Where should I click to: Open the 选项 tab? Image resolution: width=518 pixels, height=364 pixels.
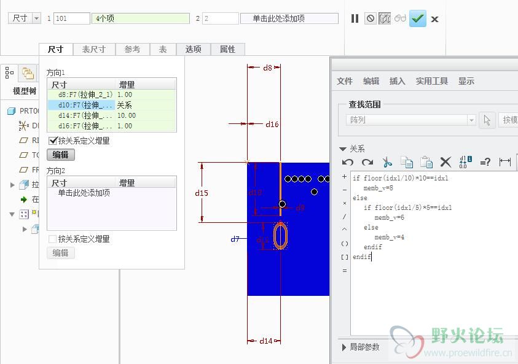tap(194, 50)
